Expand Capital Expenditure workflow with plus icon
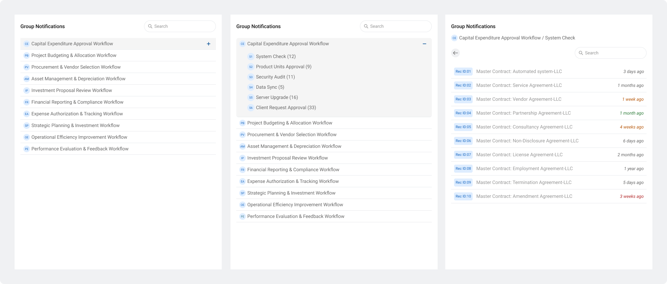 tap(209, 44)
